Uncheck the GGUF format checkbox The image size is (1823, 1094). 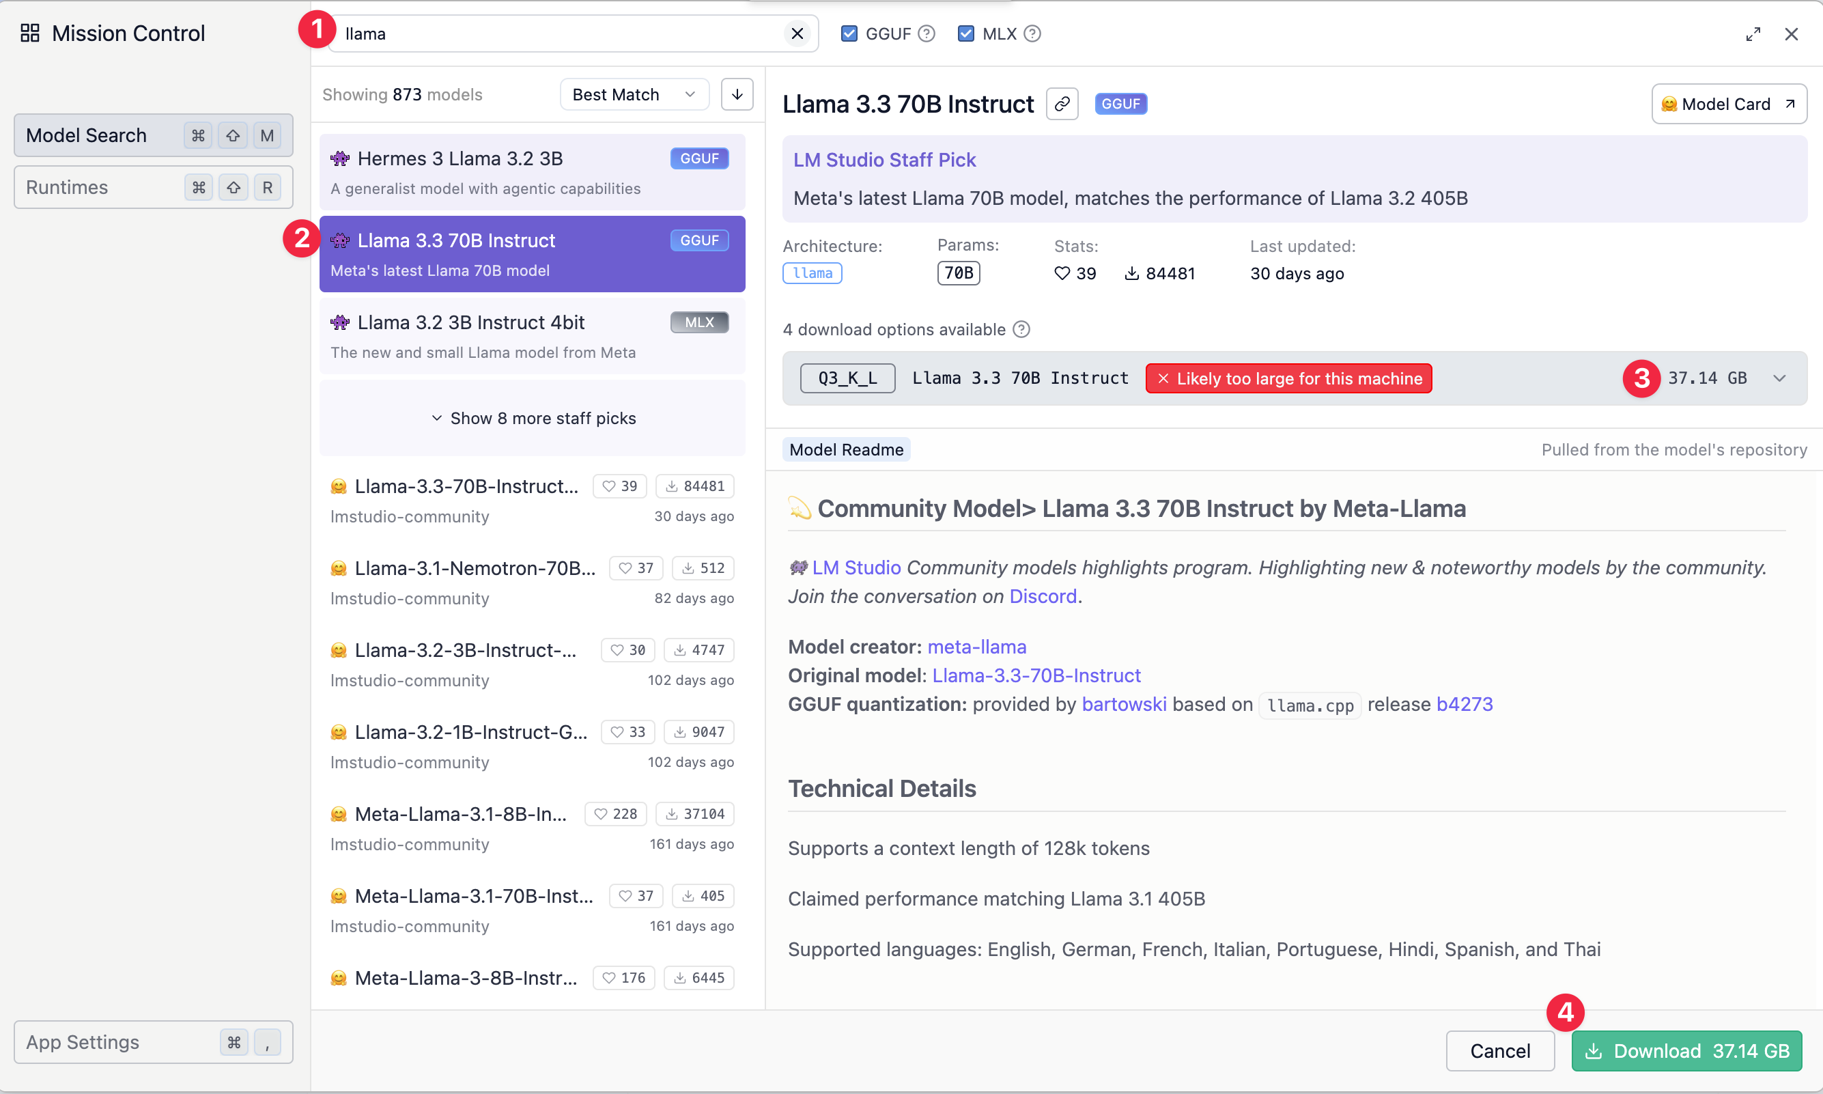click(849, 34)
